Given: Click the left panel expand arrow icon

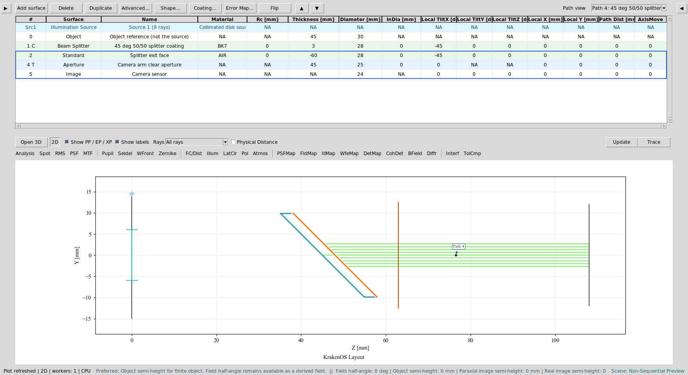Looking at the screenshot, I should coord(6,8).
